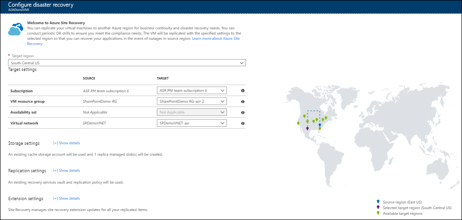Open the target VM resource group dropdown
The height and width of the screenshot is (220, 462).
click(x=191, y=101)
